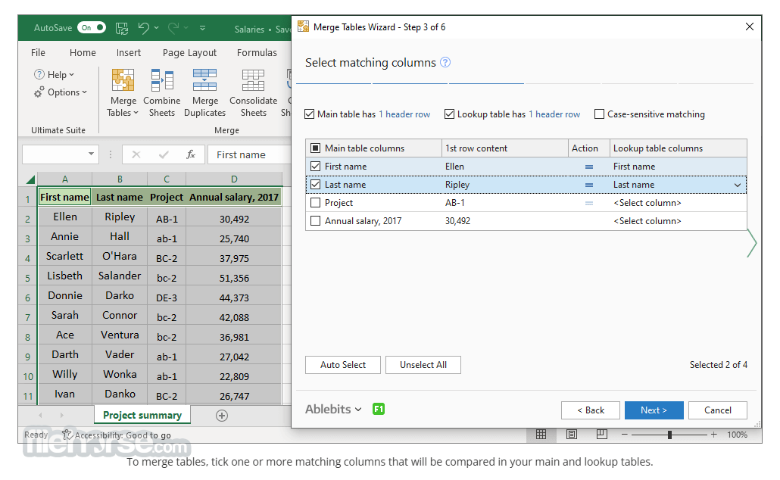Click the insert function fx icon
The height and width of the screenshot is (480, 780).
pyautogui.click(x=191, y=154)
